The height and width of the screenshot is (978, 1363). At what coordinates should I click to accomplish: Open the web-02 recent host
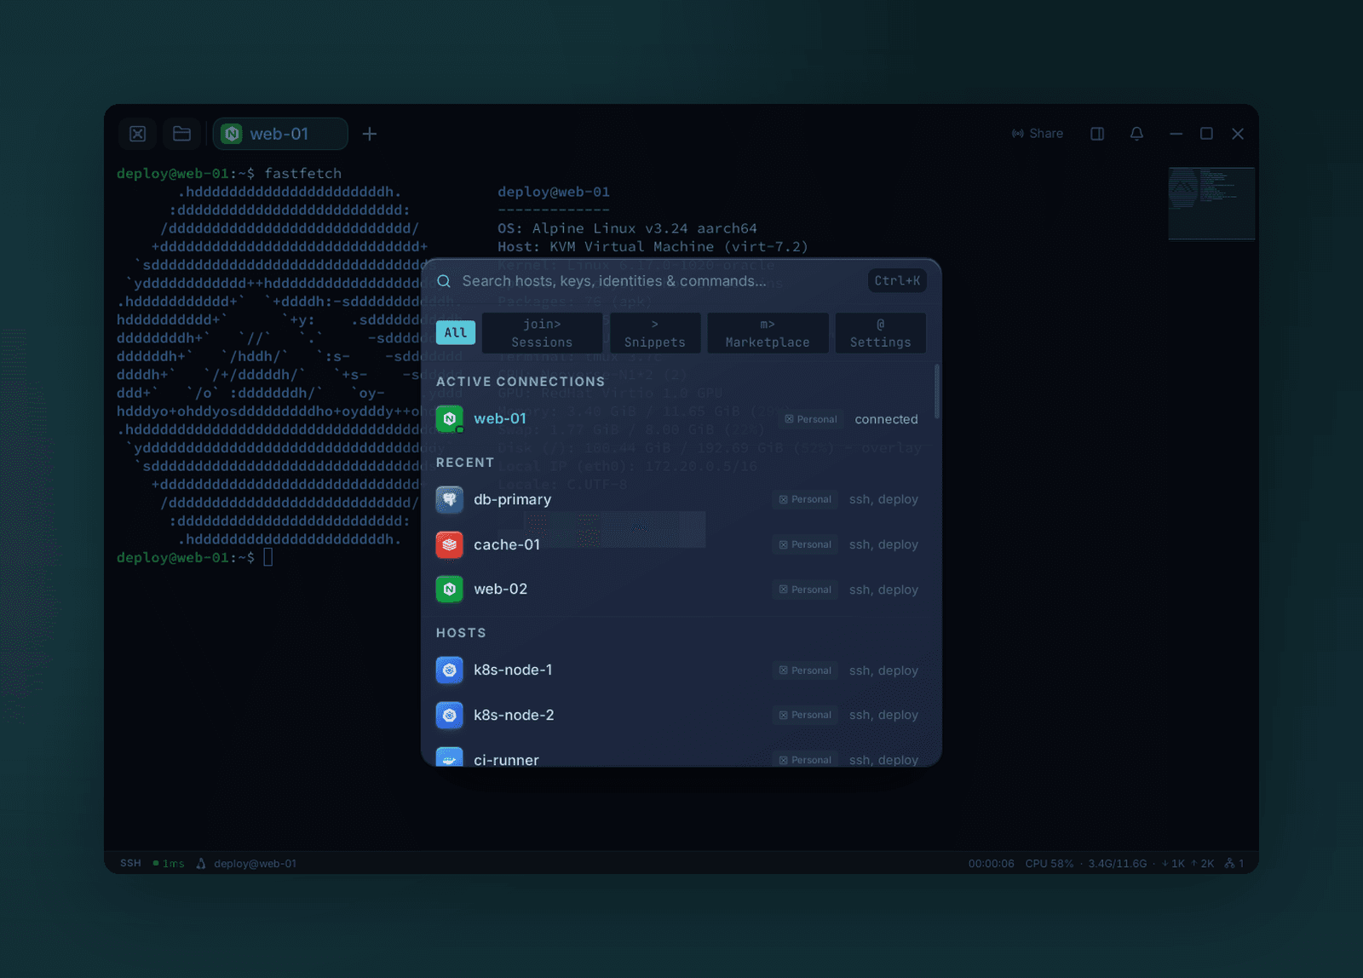coord(680,590)
